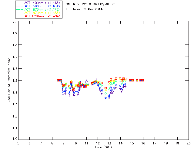
Task: Click the 'Data from: 09 Mar 2014' text
Action: [x=84, y=9]
